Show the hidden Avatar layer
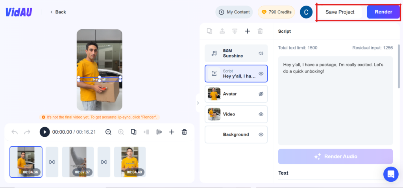Viewport: 403px width, 188px height. point(261,94)
